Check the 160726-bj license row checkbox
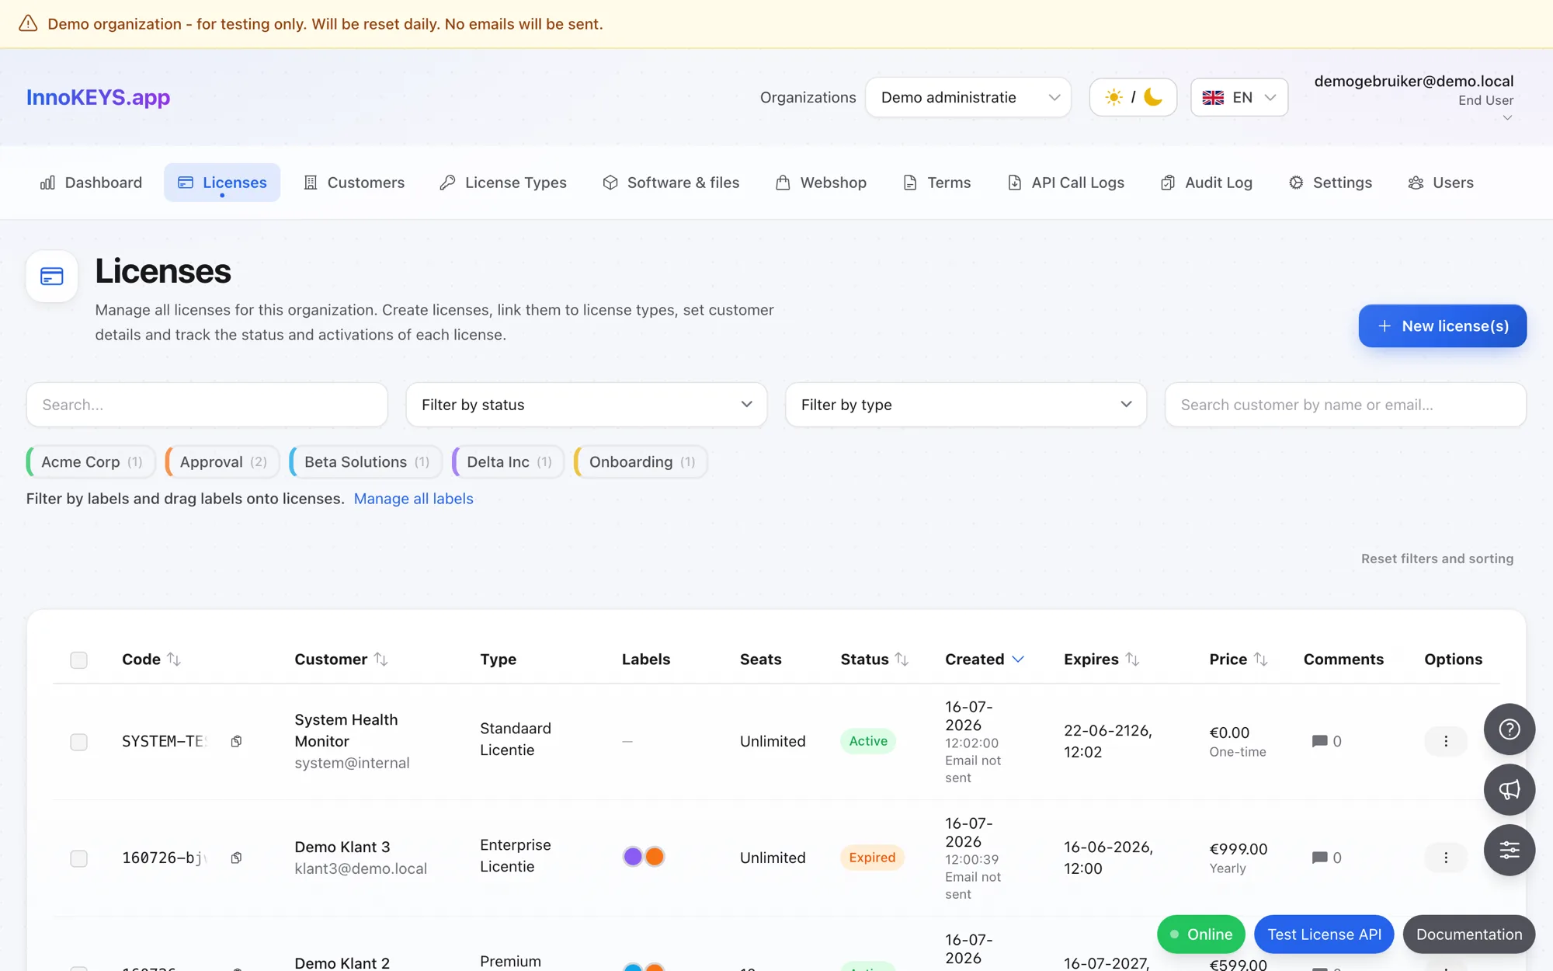 coord(78,858)
